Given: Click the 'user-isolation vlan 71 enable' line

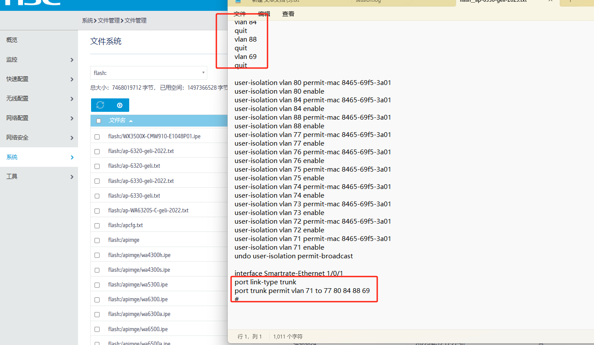Looking at the screenshot, I should point(279,247).
